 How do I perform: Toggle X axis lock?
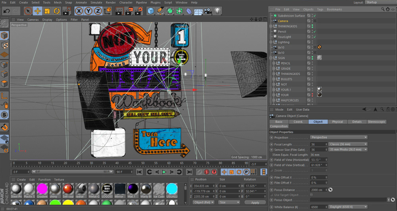(79, 11)
